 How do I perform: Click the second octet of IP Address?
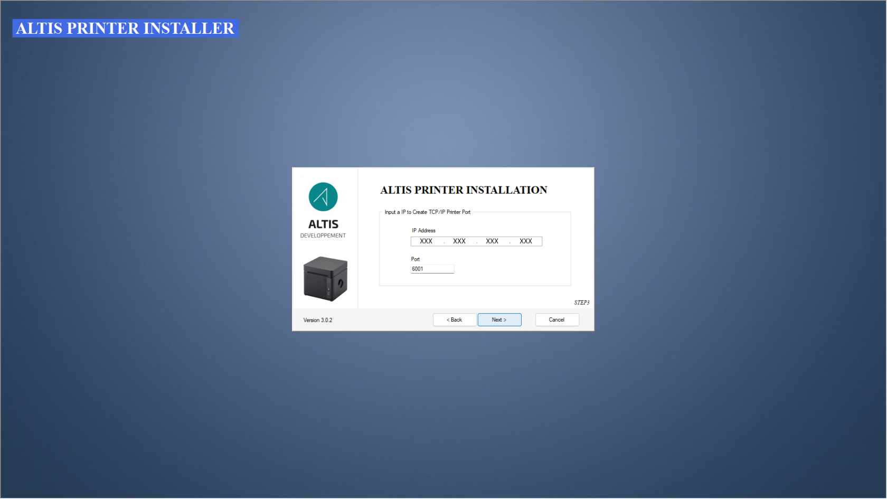pyautogui.click(x=459, y=241)
